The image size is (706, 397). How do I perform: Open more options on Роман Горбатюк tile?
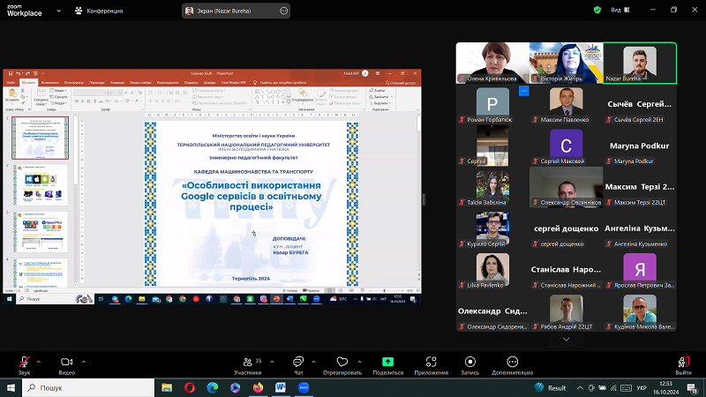[x=523, y=91]
